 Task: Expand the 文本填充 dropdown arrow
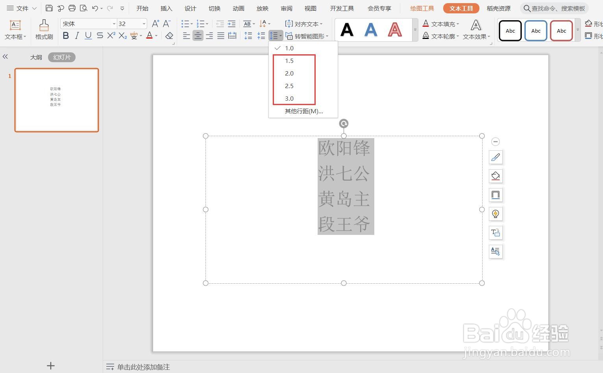458,24
